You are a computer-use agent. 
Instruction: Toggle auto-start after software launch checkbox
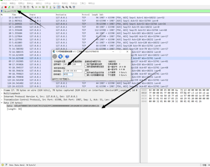point(86,72)
